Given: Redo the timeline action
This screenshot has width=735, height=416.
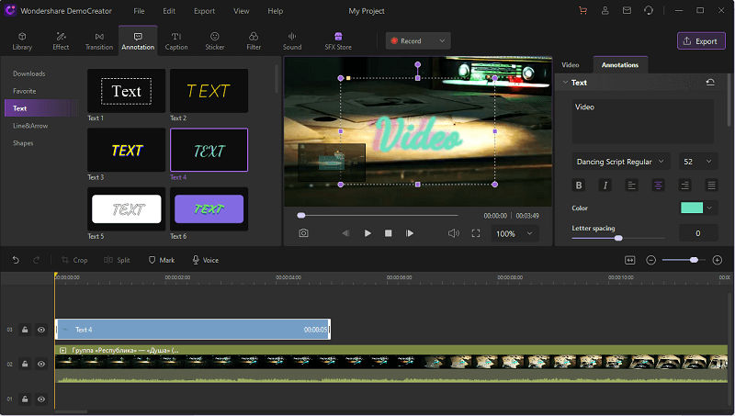Looking at the screenshot, I should (36, 260).
